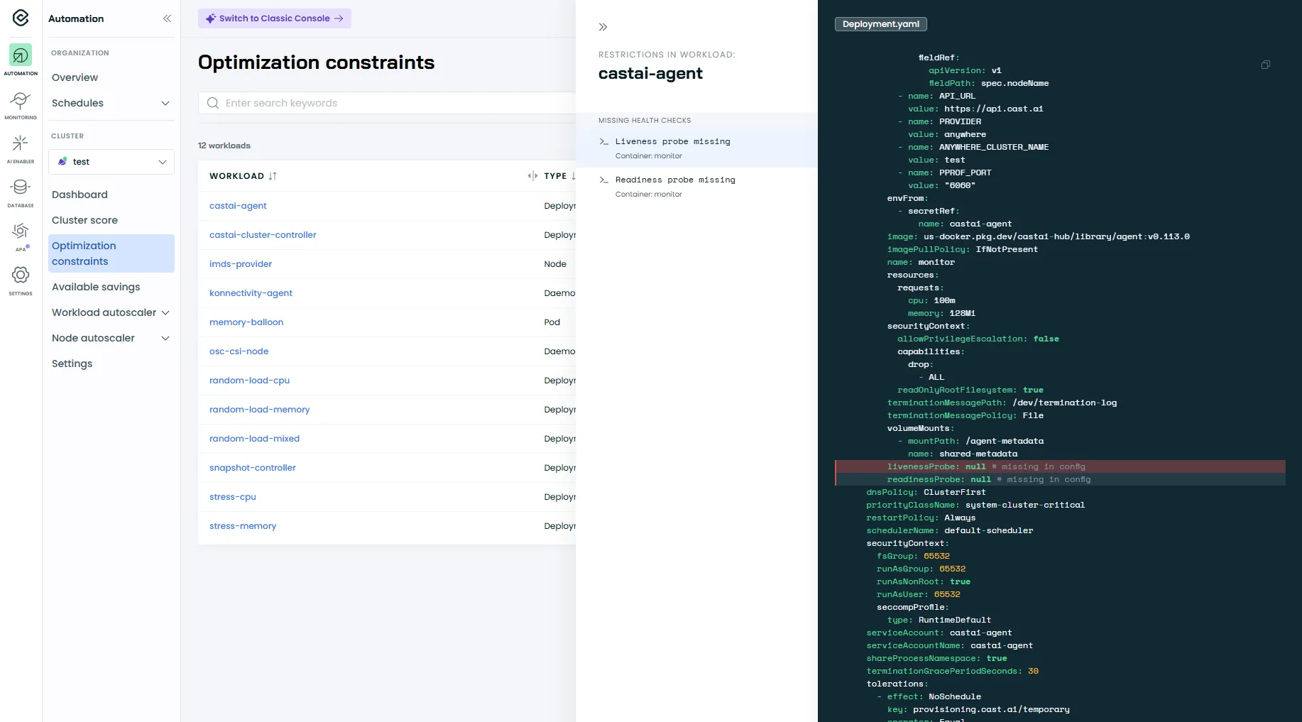
Task: Open the Database section icon
Action: click(21, 189)
